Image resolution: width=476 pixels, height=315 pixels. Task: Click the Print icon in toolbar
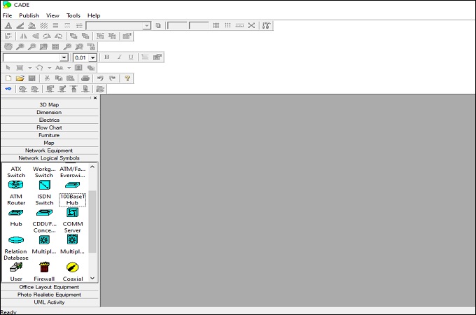(85, 78)
